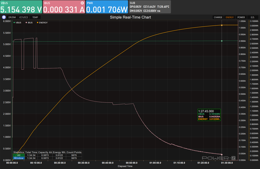
Task: Select the ENERGY chart button
Action: pos(229,17)
